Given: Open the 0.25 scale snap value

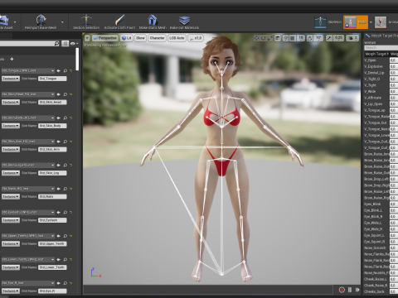Looking at the screenshot, I should pyautogui.click(x=338, y=38).
